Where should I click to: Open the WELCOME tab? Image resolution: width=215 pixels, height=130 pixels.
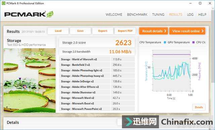[114, 14]
